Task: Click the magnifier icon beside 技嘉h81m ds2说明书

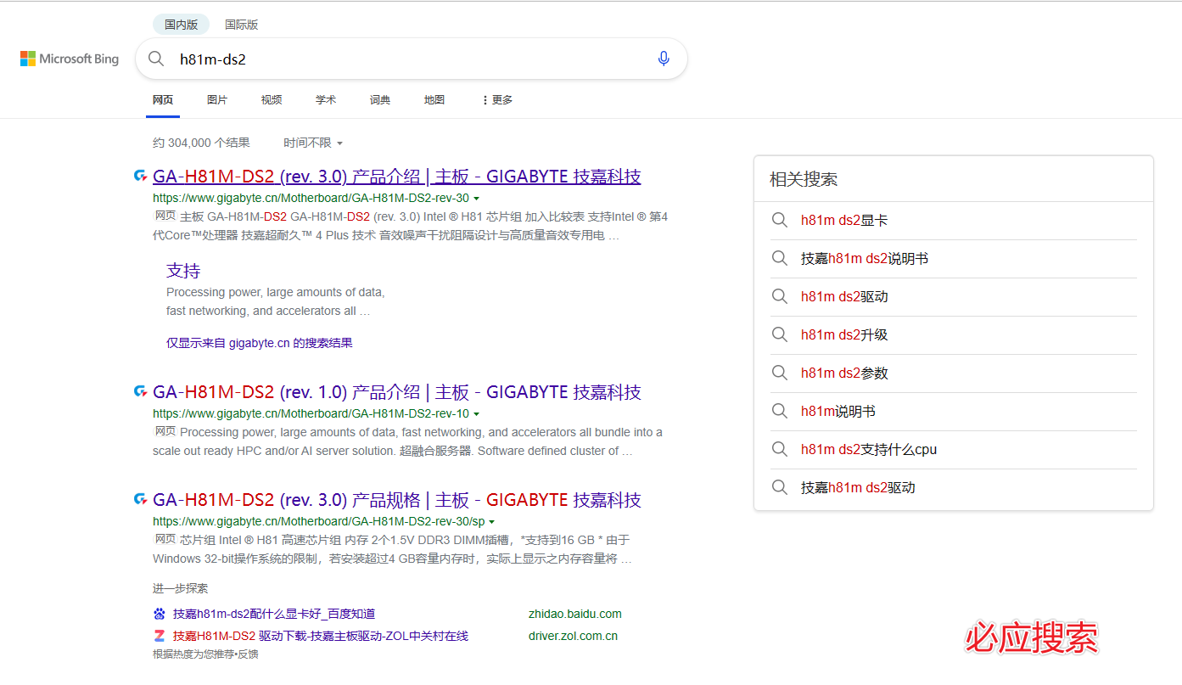Action: [780, 259]
